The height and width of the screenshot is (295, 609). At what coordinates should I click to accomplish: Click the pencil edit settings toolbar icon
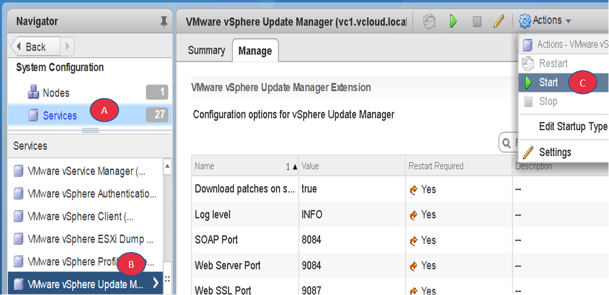pyautogui.click(x=498, y=21)
